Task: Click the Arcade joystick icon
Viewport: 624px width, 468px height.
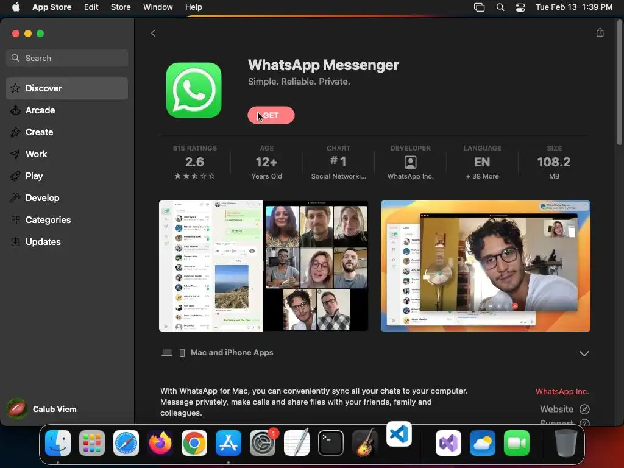Action: [x=15, y=110]
